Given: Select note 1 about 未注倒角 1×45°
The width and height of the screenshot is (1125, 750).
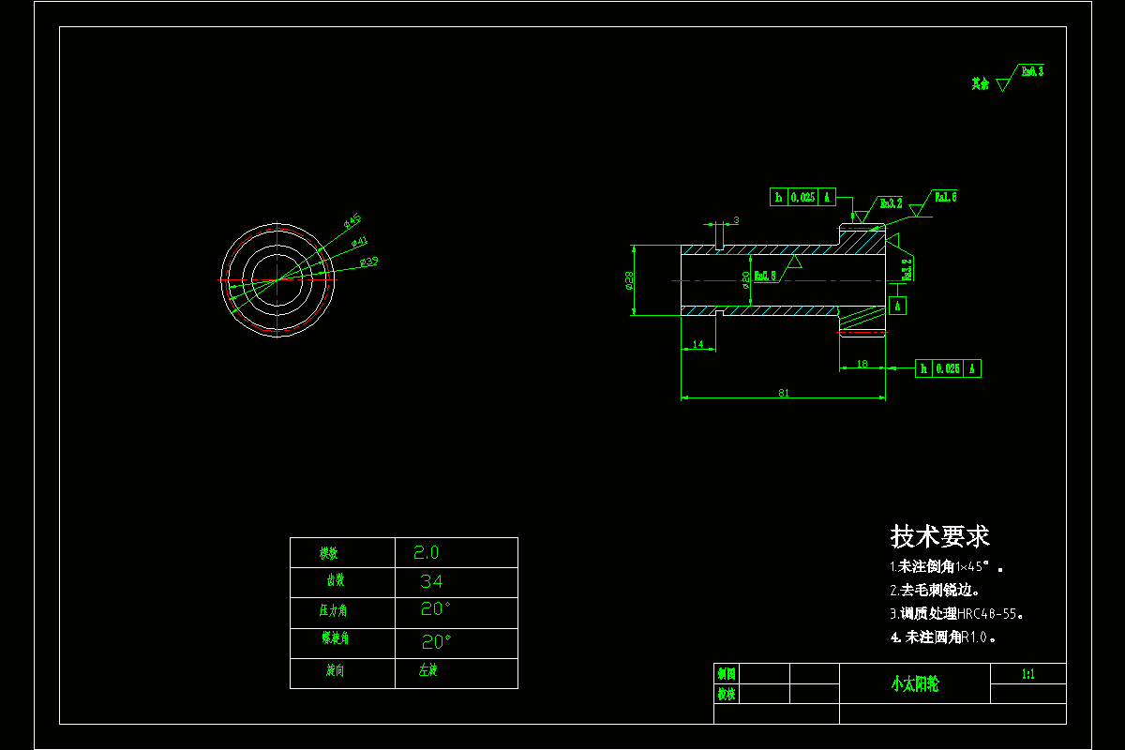Looking at the screenshot, I should [946, 567].
